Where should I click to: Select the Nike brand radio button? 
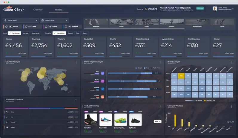click(x=26, y=26)
